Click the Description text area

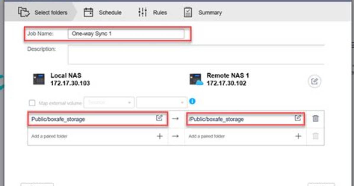tap(196, 55)
